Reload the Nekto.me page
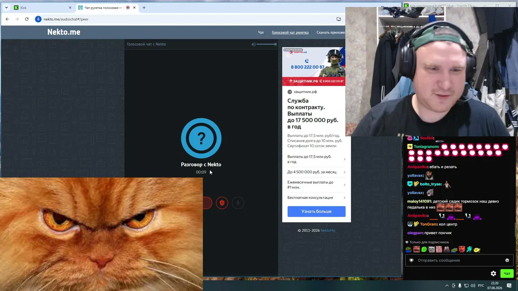This screenshot has height=291, width=518. [x=27, y=19]
